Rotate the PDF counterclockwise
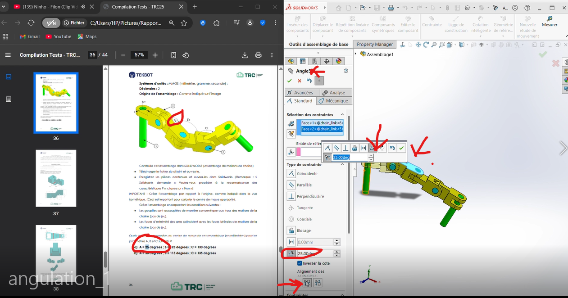Image resolution: width=568 pixels, height=298 pixels. [x=186, y=55]
